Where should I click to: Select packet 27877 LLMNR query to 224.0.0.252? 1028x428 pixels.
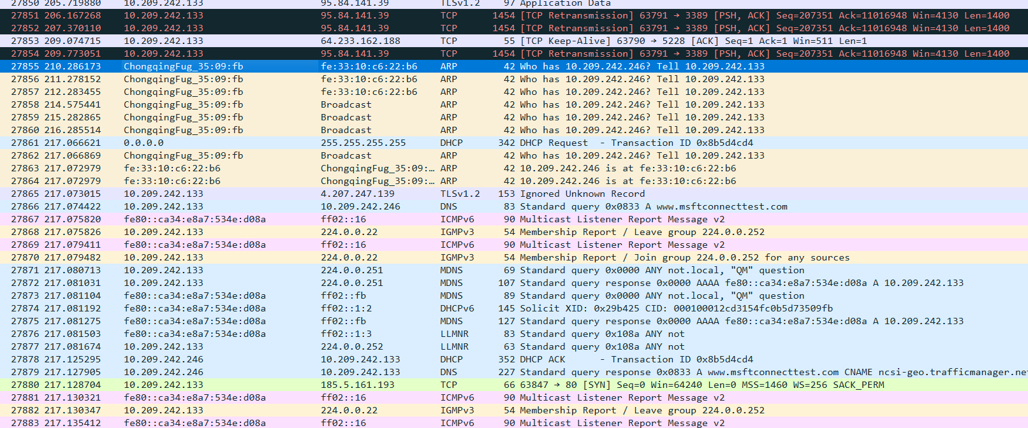click(x=510, y=346)
